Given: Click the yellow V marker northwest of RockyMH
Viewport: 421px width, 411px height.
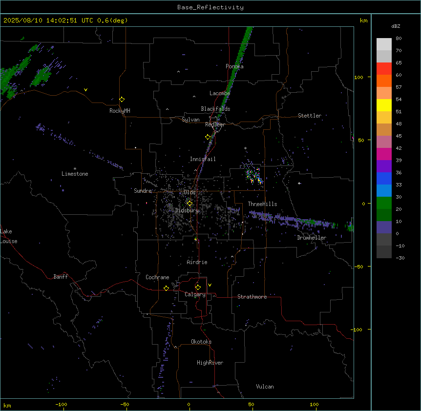Looking at the screenshot, I should tap(85, 90).
